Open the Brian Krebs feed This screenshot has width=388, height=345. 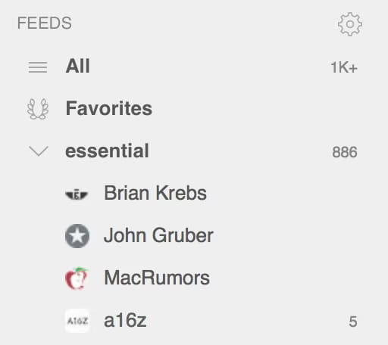point(155,193)
